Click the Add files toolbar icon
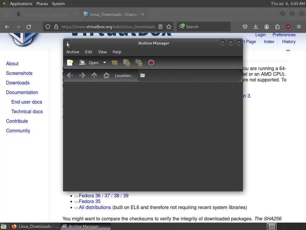Screen dimensions: 306x230 pyautogui.click(x=127, y=63)
